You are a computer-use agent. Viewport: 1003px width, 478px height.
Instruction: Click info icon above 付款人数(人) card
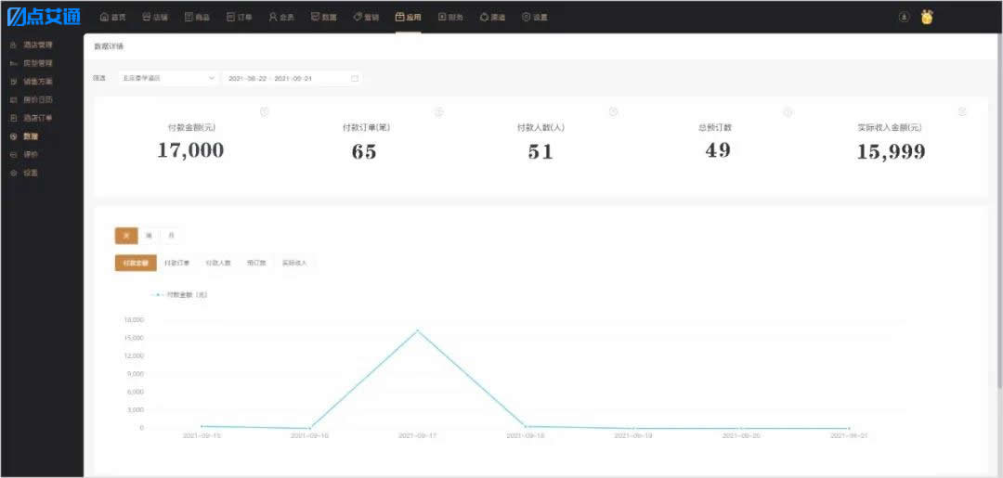coord(613,112)
